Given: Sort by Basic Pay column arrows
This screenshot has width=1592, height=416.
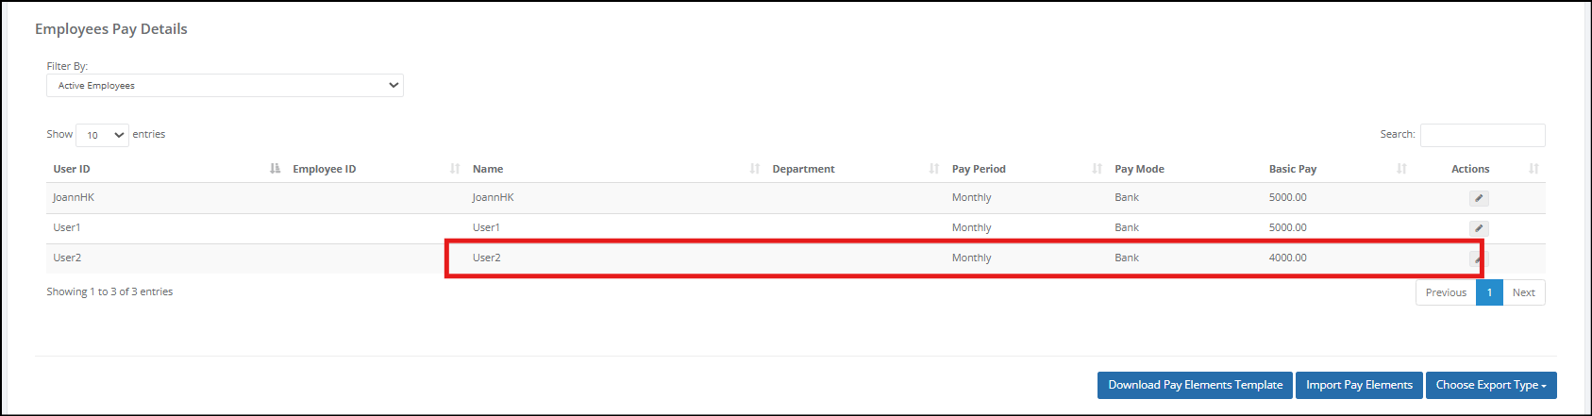Looking at the screenshot, I should pos(1401,169).
